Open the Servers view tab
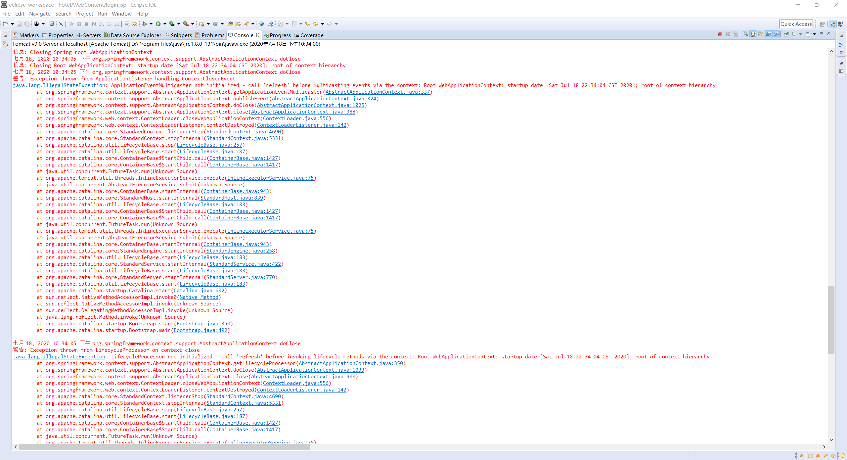This screenshot has width=847, height=460. click(x=89, y=35)
